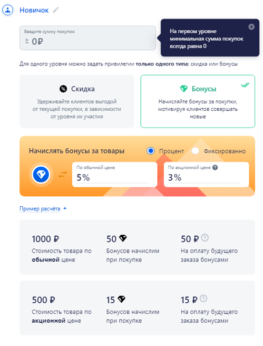
Task: Click the orange swap arrows icon
Action: (x=63, y=175)
